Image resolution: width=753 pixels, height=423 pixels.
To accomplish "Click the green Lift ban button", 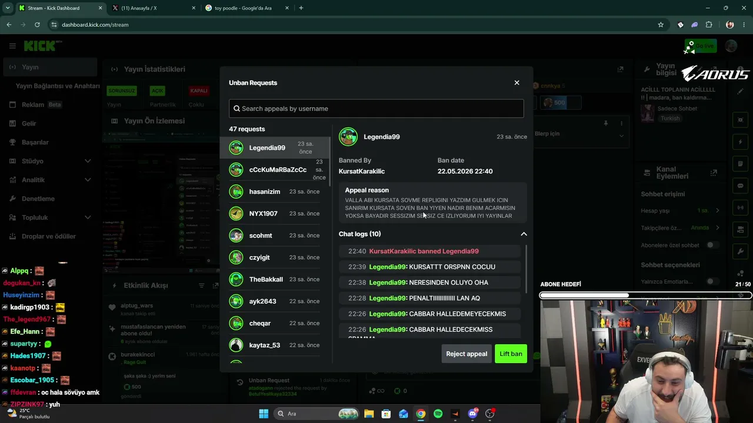I will coord(511,354).
